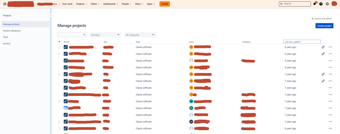Click the Create project button
Image resolution: width=340 pixels, height=134 pixels.
(x=324, y=26)
